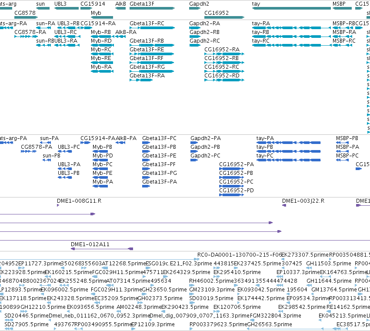Click protein CG16952-PD label
370x331 pixels.
(237, 191)
